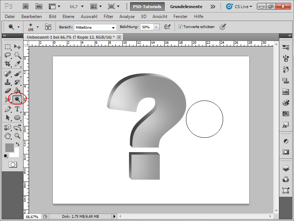Select the Eraser tool
This screenshot has height=221, width=294.
(7, 91)
